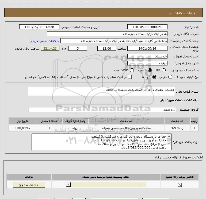Click the مشاهده مجوز button
The width and height of the screenshot is (206, 199).
click(x=29, y=185)
